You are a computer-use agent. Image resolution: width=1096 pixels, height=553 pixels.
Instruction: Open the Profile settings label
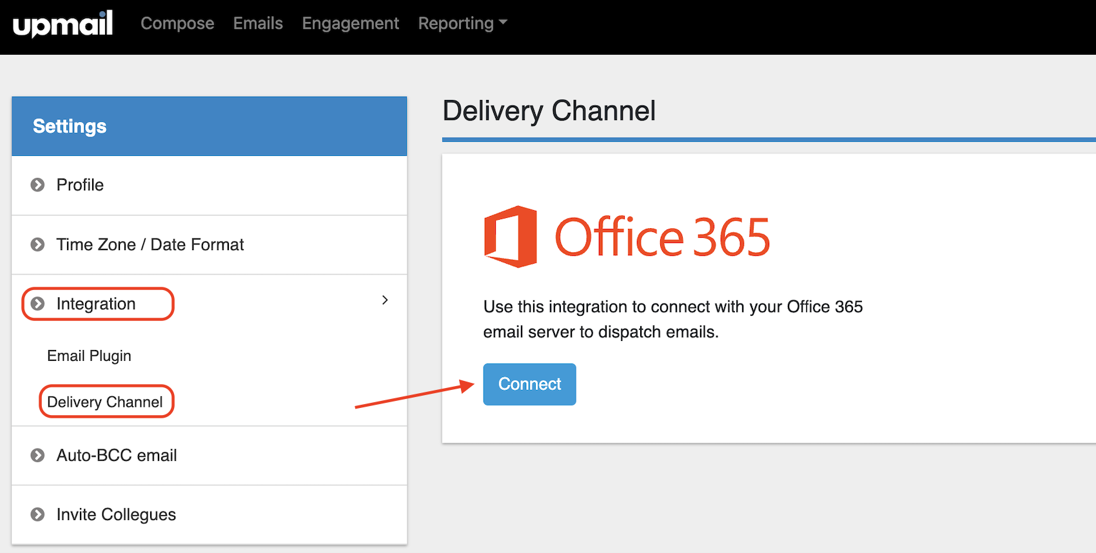tap(80, 185)
